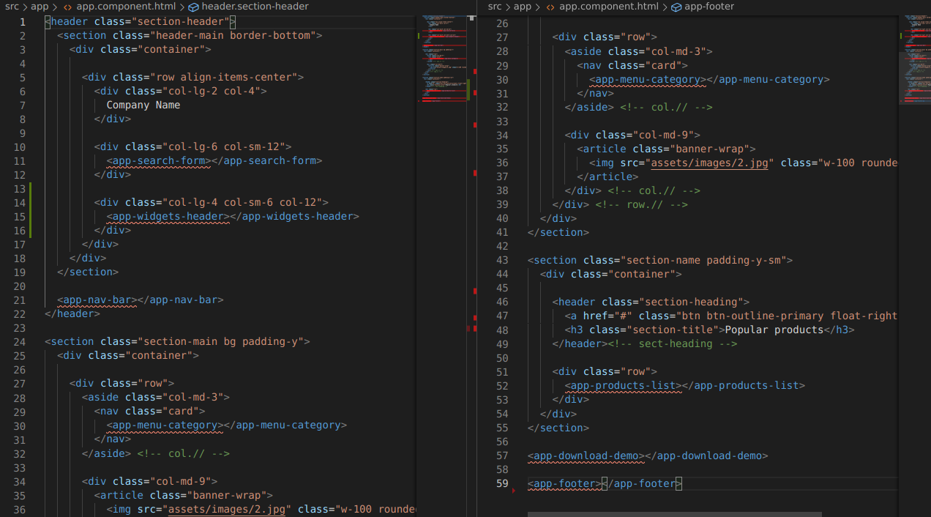
Task: Click the HTML file icon in left breadcrumb
Action: (67, 7)
